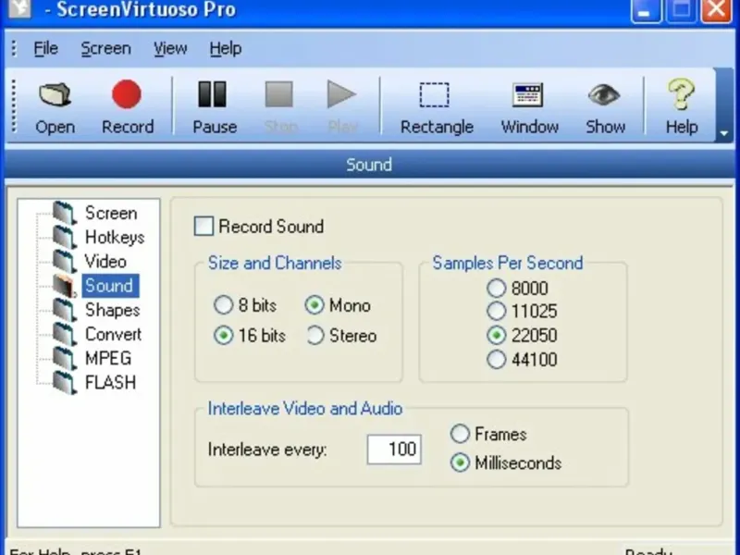
Task: Click the icon beside MPEG tree item
Action: (65, 358)
